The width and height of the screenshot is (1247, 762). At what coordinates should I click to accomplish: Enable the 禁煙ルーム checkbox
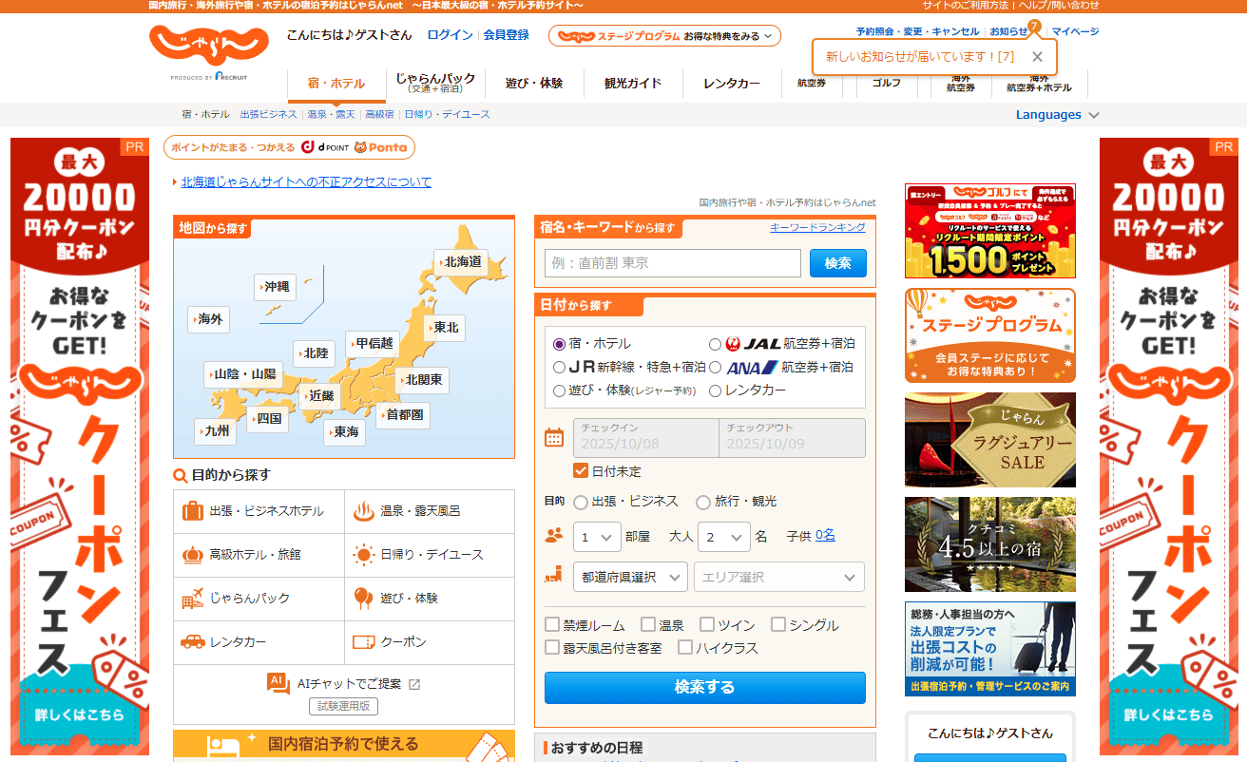click(x=552, y=625)
